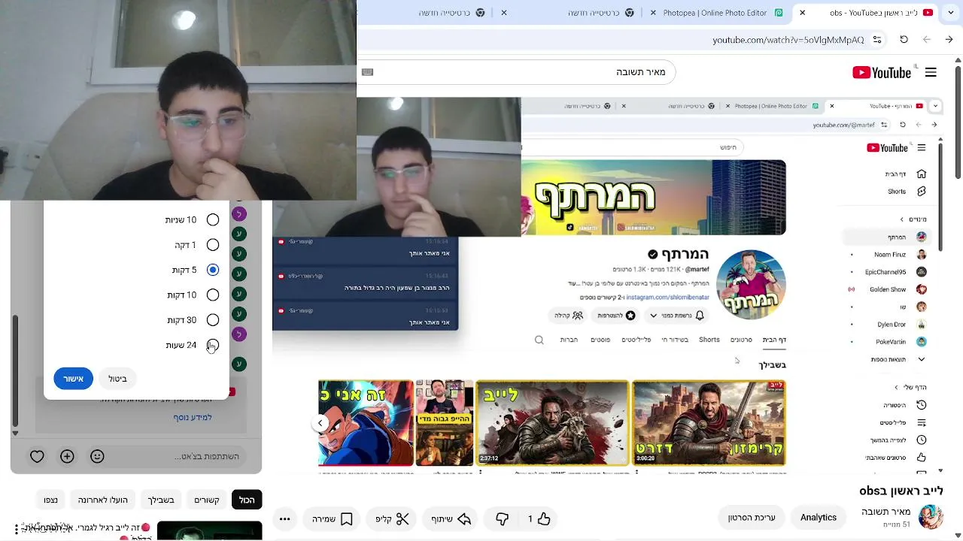Screen dimensions: 963x541
Task: Open the three-dot more actions button
Action: (x=284, y=518)
